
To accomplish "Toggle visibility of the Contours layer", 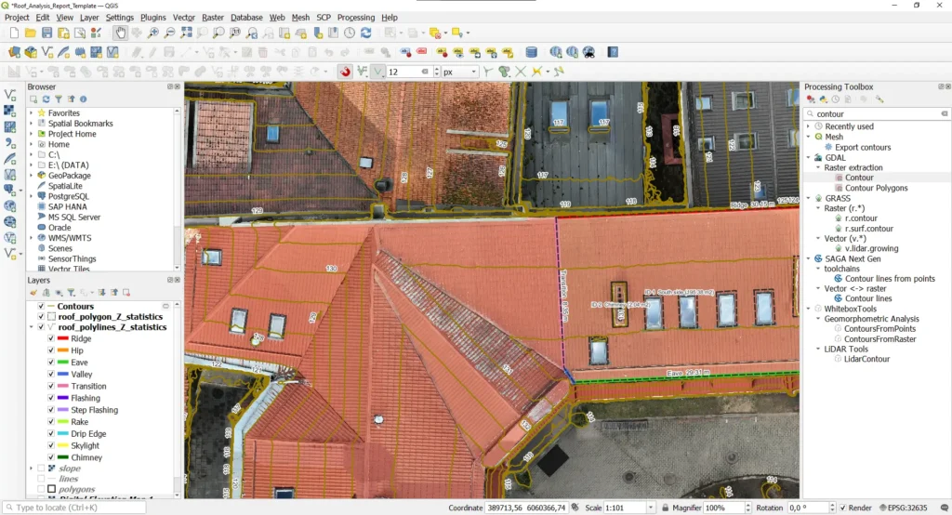I will click(x=41, y=306).
